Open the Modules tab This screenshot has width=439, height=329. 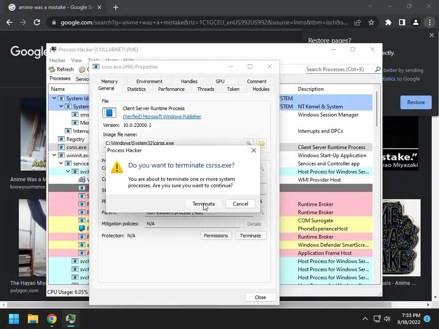261,89
